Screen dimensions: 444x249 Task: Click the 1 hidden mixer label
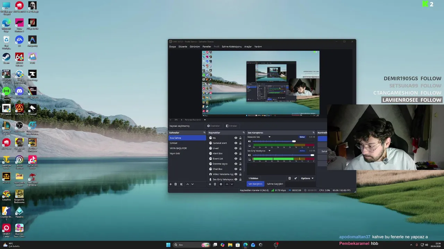253,178
